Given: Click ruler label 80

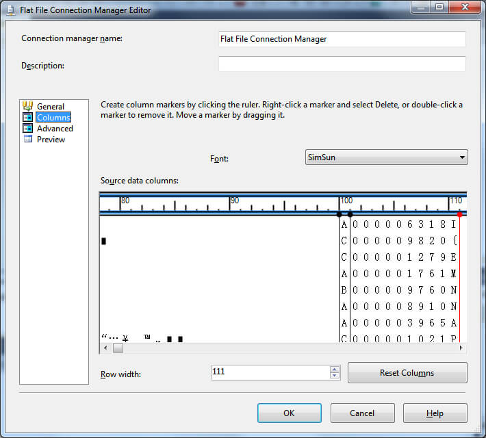Looking at the screenshot, I should (x=125, y=201).
